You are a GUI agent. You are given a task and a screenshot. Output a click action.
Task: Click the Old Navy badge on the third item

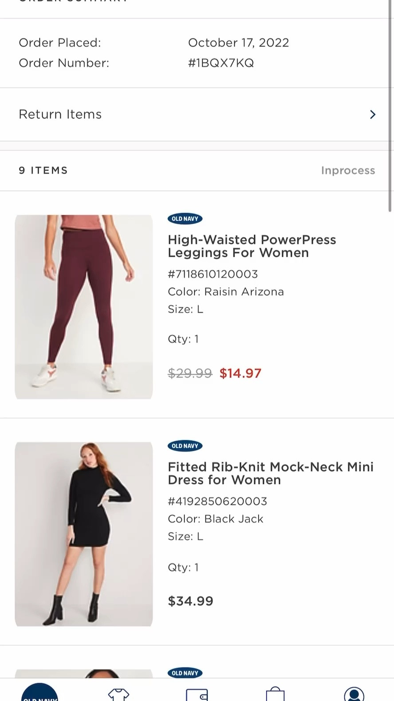coord(185,673)
